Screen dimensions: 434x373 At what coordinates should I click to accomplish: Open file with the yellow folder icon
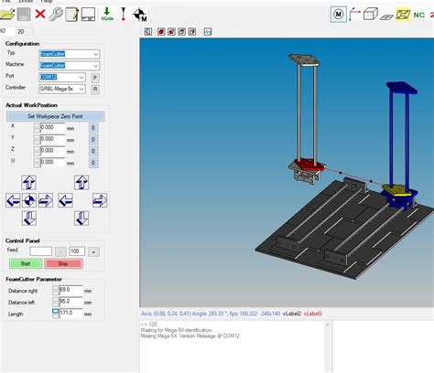click(x=7, y=15)
